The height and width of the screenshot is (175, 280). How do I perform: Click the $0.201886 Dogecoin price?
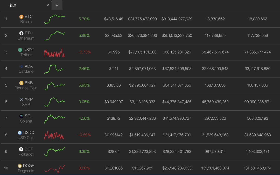114,168
